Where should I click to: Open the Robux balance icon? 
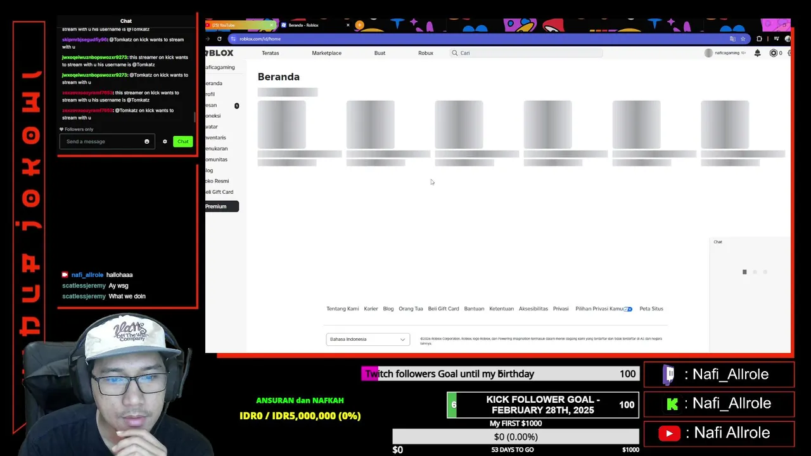(773, 53)
